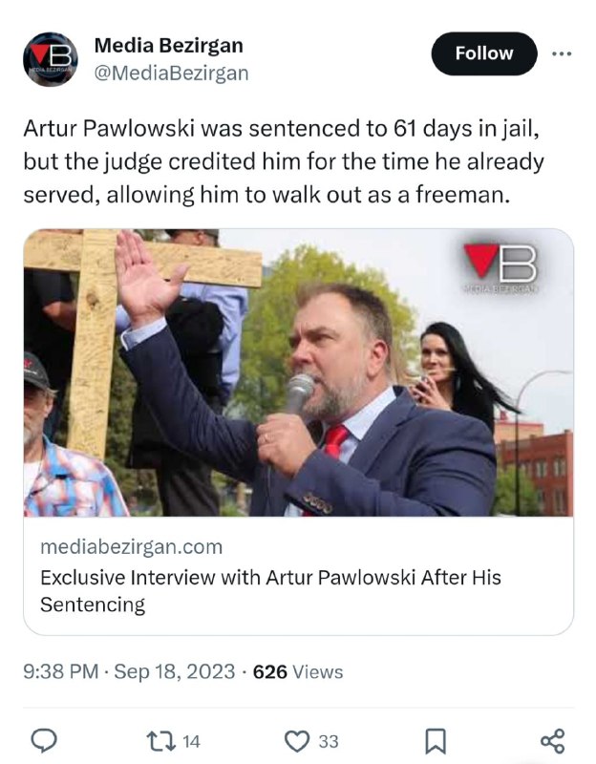Viewport: 596px width, 764px height.
Task: Follow the Media Bezirgan account
Action: point(484,53)
